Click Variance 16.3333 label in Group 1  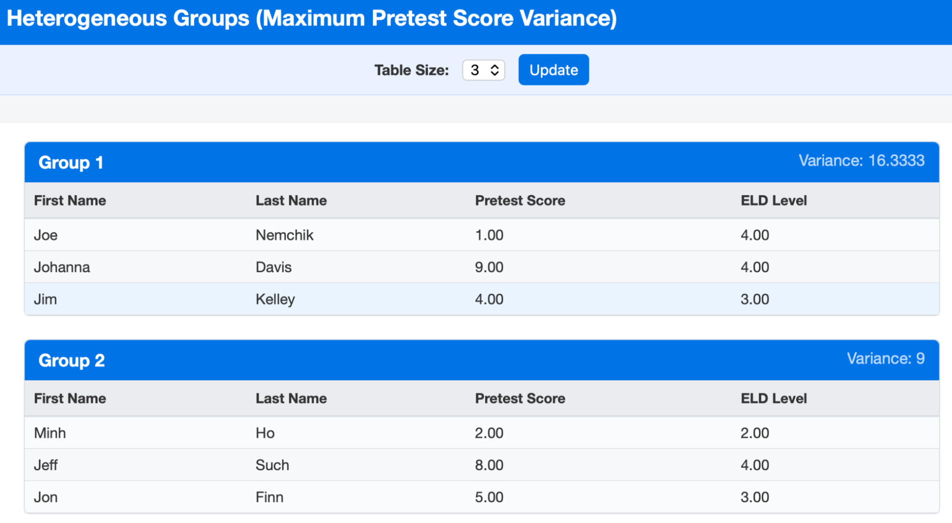861,161
